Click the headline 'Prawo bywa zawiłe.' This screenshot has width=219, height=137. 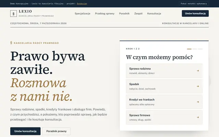click(48, 63)
